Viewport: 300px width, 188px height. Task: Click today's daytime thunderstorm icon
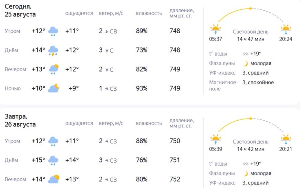[53, 51]
